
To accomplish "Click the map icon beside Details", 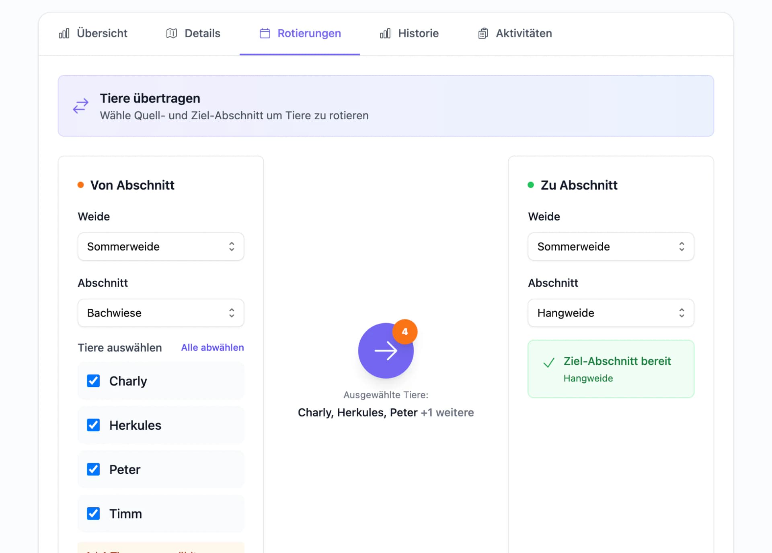I will click(172, 33).
